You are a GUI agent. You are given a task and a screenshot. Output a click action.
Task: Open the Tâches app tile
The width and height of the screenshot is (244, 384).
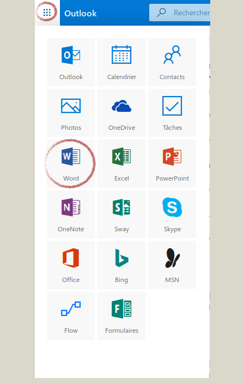coord(172,113)
